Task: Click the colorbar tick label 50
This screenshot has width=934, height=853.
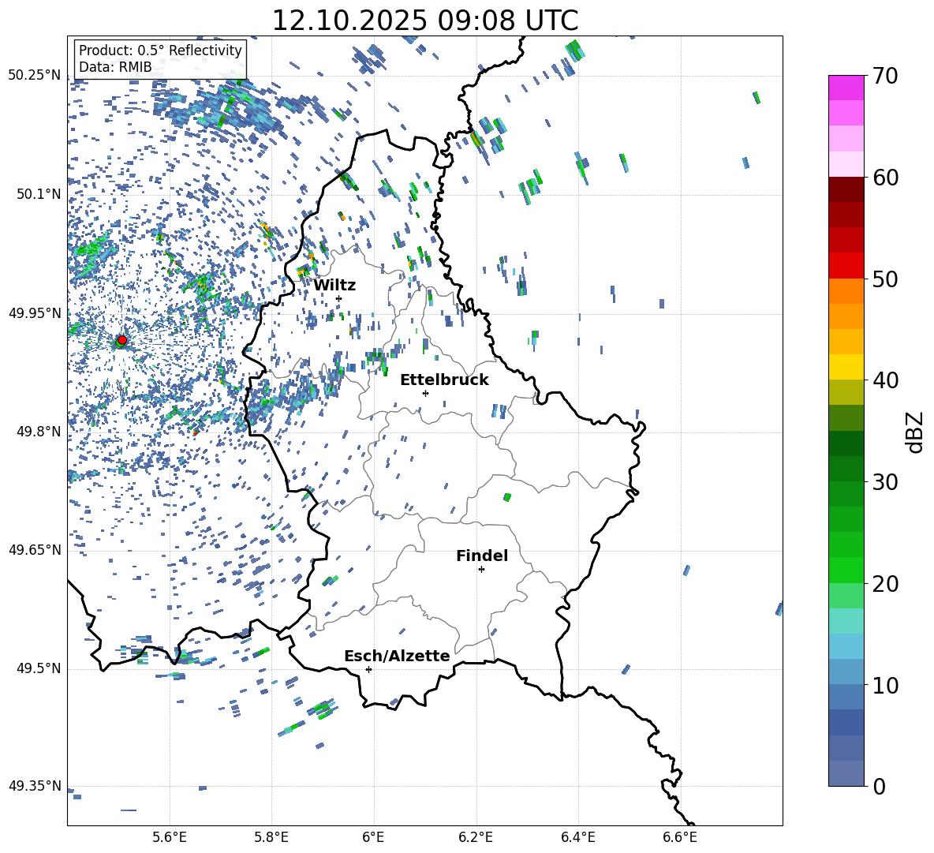Action: tap(884, 279)
